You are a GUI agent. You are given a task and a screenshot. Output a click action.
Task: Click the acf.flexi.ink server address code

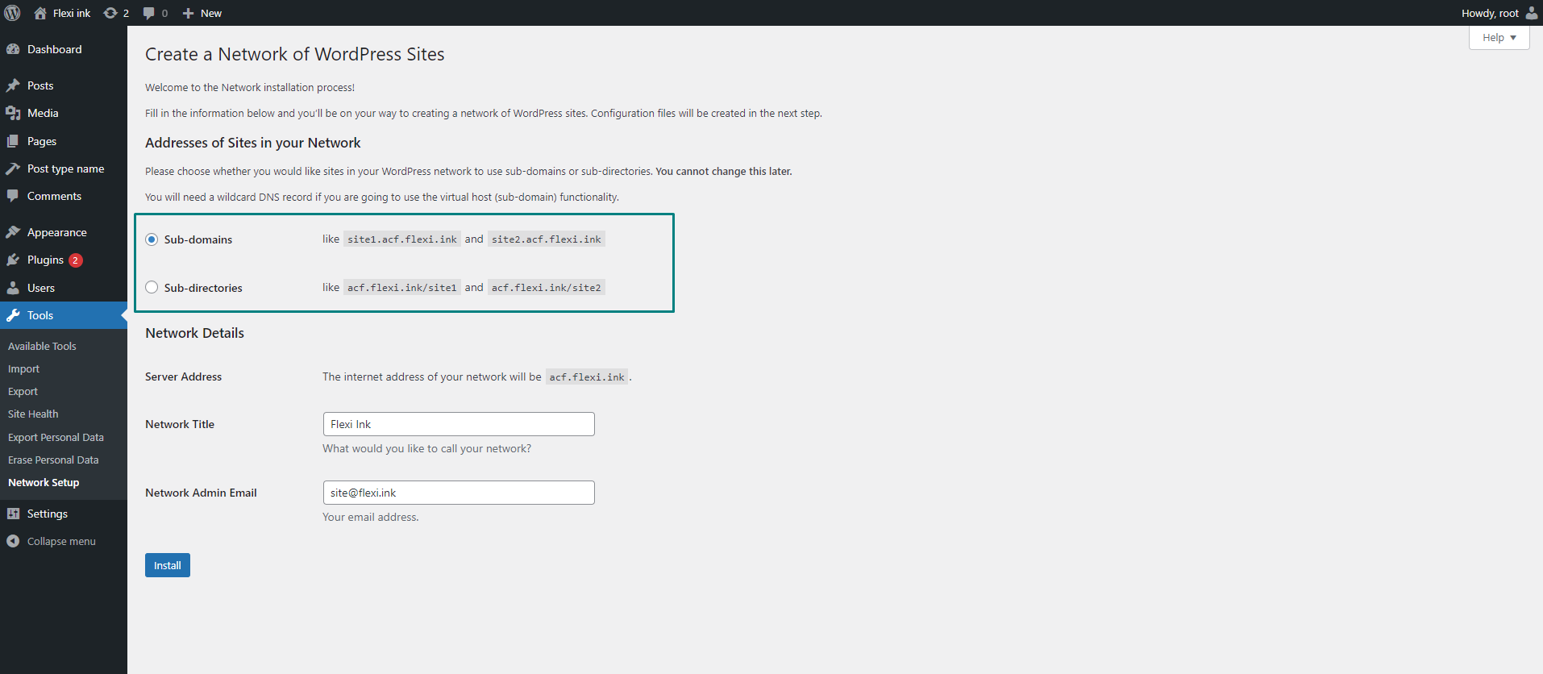[587, 377]
